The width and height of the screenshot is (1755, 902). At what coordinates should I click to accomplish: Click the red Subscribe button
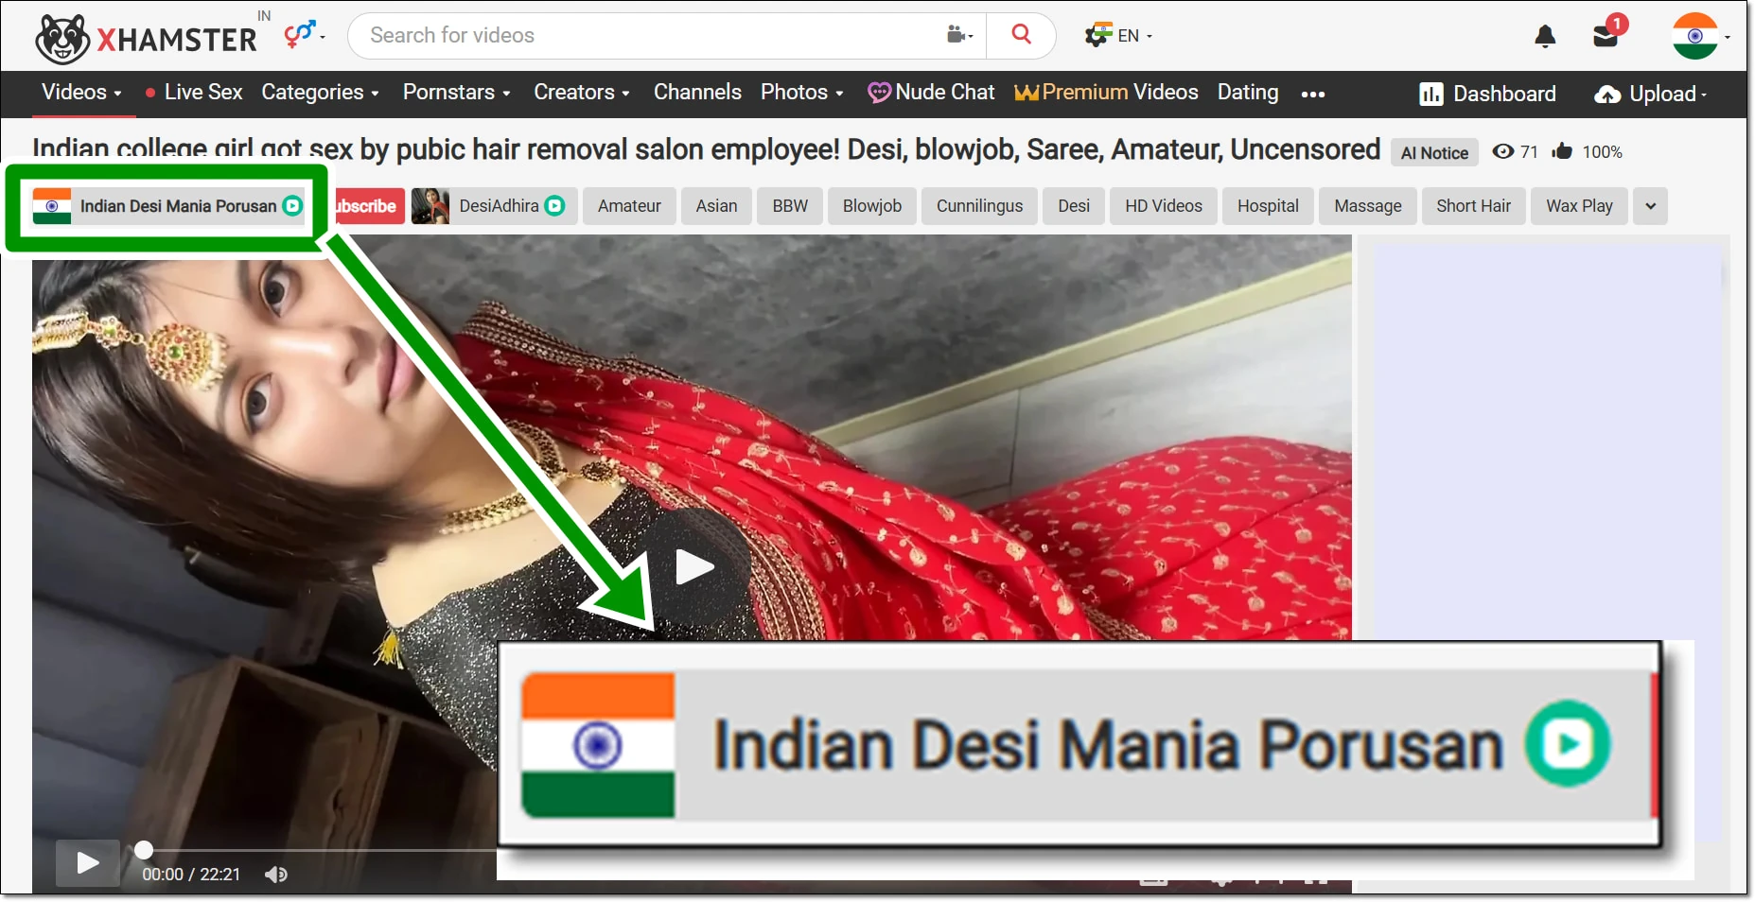[367, 206]
